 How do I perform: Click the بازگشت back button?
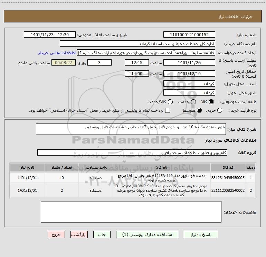tap(79, 235)
